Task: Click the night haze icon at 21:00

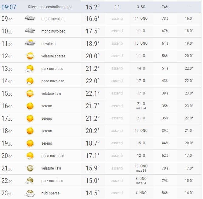Action: (30, 168)
